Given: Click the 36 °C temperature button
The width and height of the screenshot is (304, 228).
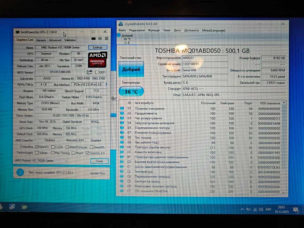Looking at the screenshot, I should click(131, 92).
